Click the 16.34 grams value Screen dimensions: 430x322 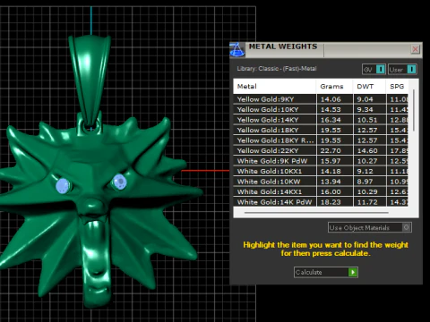(331, 120)
